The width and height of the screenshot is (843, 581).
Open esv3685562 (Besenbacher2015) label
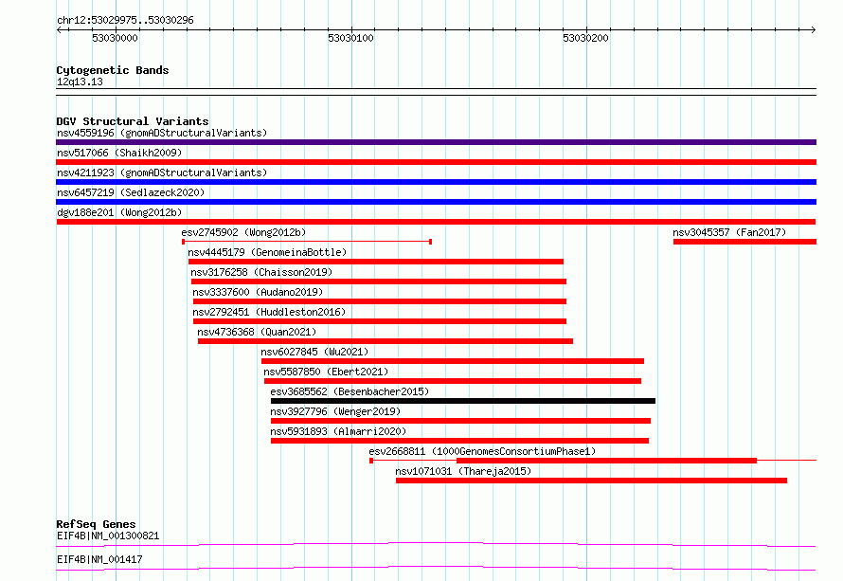click(x=350, y=391)
